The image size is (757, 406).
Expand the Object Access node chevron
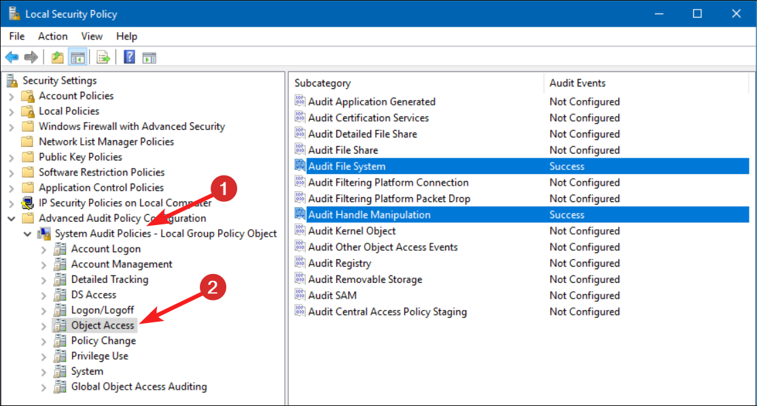(x=44, y=326)
